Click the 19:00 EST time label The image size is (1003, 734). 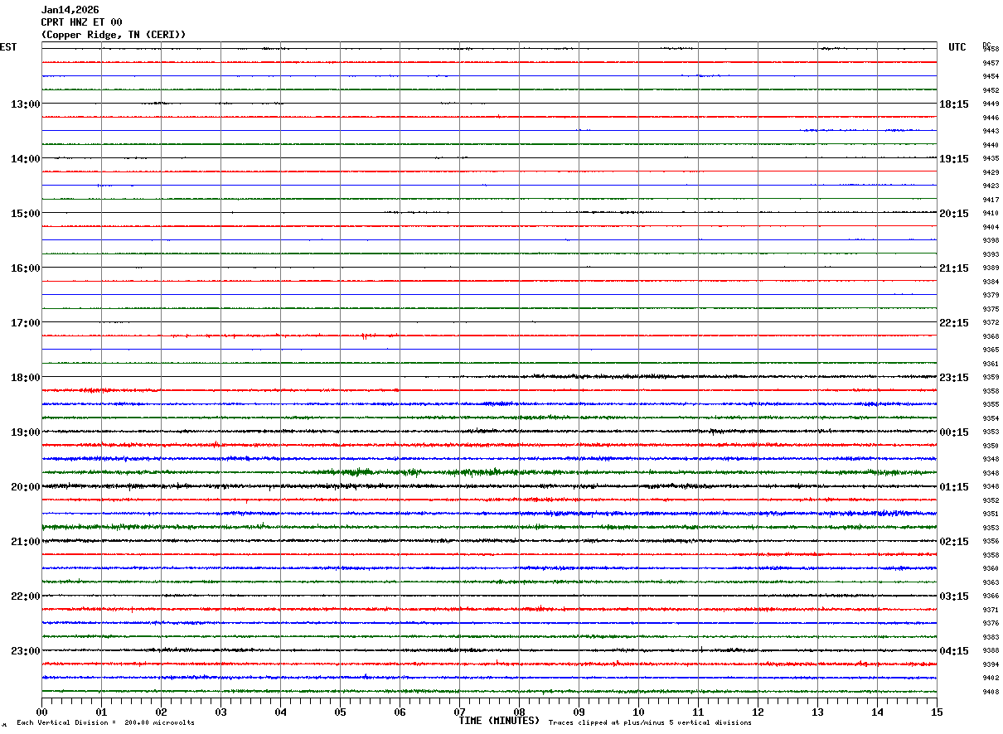26,432
